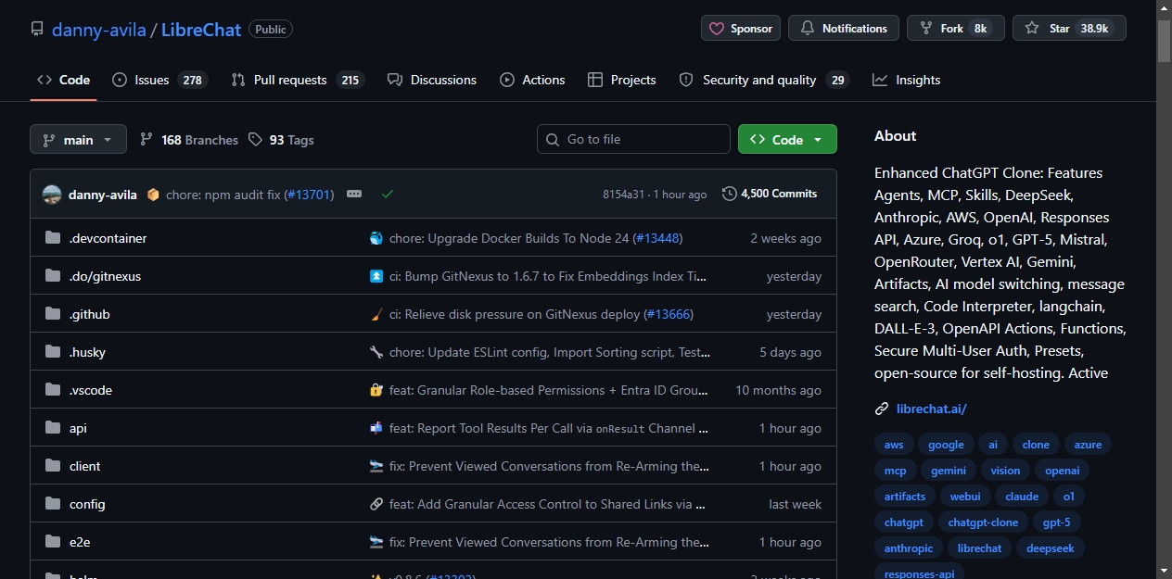Open the Security and quality tab

764,80
